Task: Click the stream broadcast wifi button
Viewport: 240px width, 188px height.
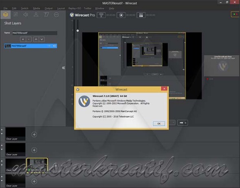Action: click(101, 15)
